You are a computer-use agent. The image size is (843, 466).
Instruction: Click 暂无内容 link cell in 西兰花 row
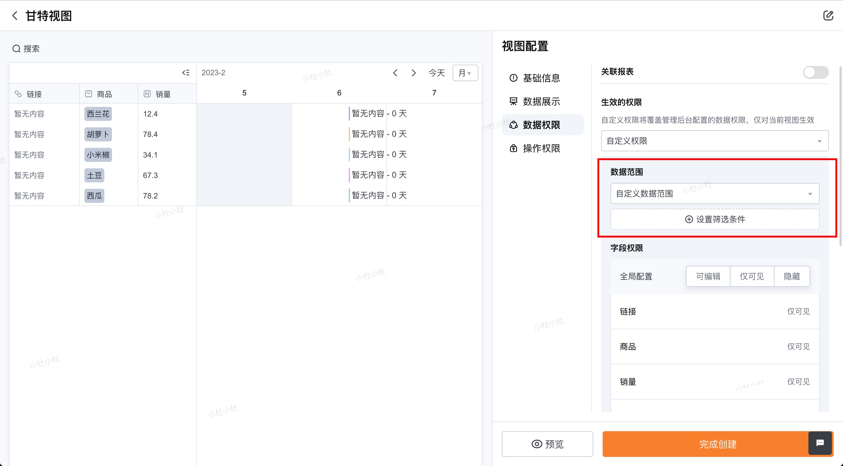44,114
